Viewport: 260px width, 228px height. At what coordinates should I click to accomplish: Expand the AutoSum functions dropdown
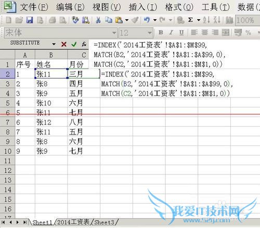pyautogui.click(x=199, y=20)
